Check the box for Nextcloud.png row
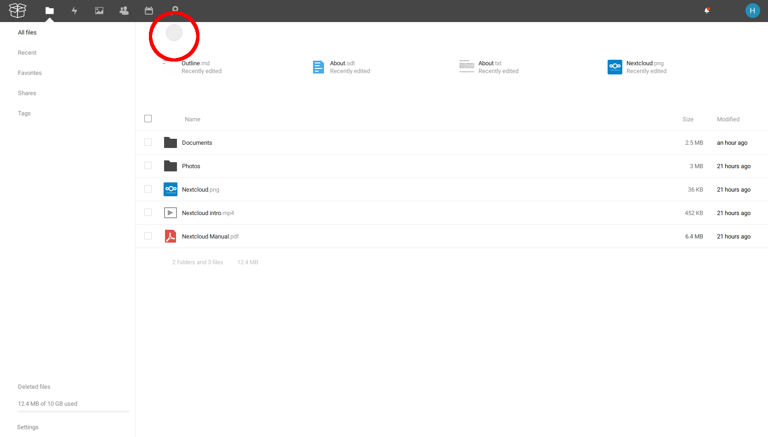 click(148, 189)
